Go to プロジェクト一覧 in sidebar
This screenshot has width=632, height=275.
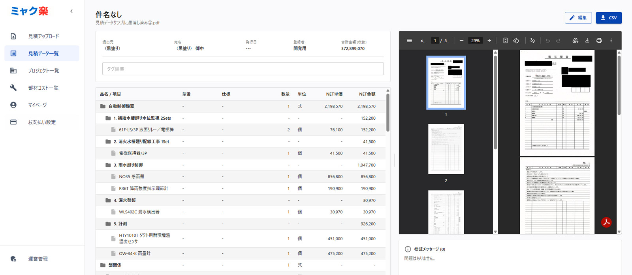click(43, 71)
